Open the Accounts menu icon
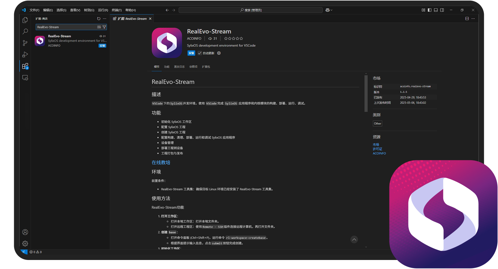The image size is (498, 269). (25, 232)
